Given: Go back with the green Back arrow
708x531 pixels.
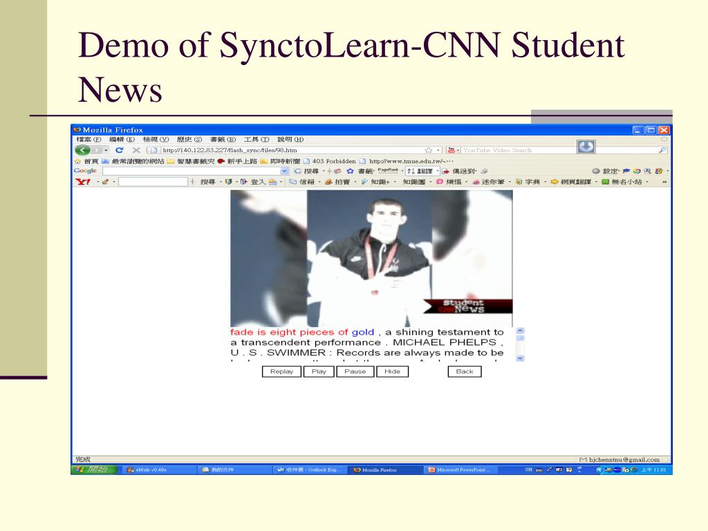Looking at the screenshot, I should point(83,150).
